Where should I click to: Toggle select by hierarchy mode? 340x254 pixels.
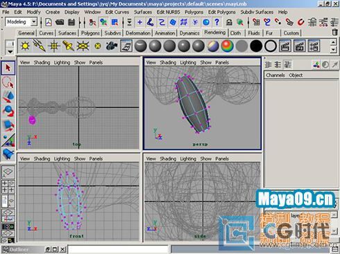92,22
